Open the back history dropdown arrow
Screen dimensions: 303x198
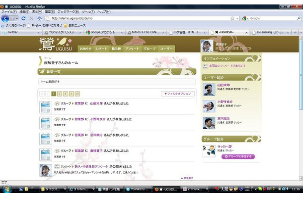[17, 18]
